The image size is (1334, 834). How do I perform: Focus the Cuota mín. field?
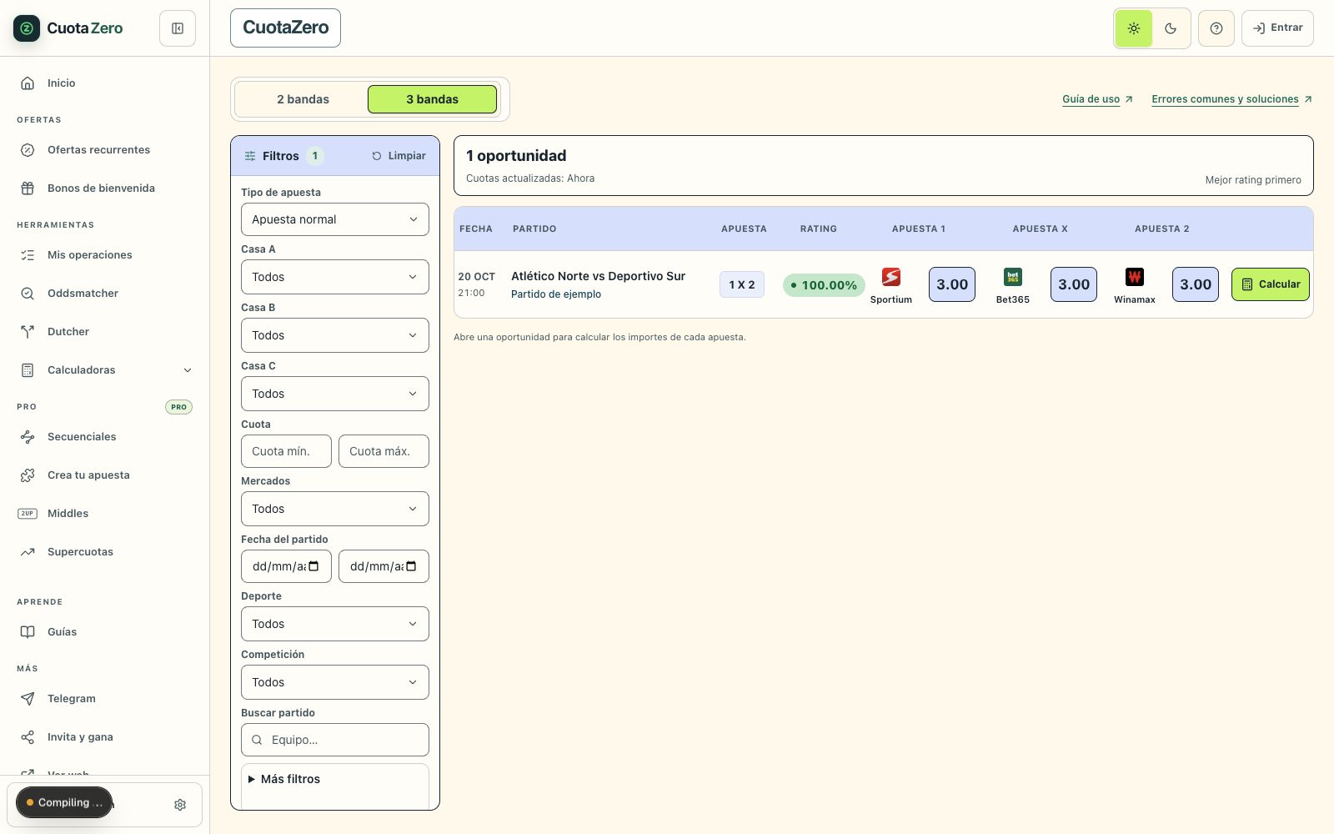286,451
